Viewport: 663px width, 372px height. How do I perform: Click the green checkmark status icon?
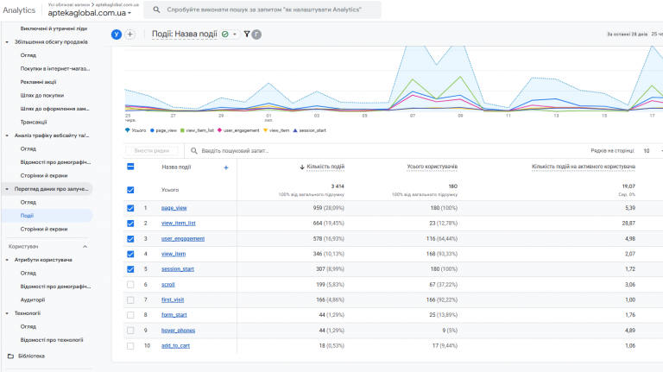click(225, 35)
